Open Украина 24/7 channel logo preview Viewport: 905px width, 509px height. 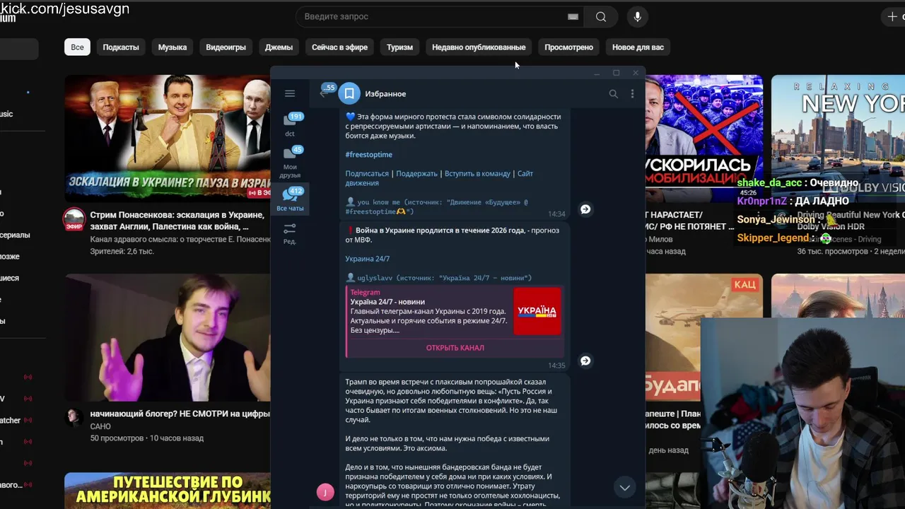[x=537, y=311]
